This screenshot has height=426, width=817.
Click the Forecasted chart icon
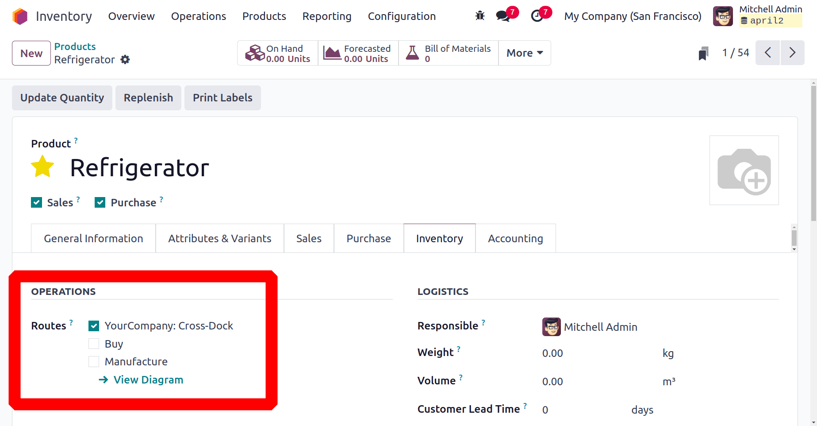pyautogui.click(x=332, y=53)
